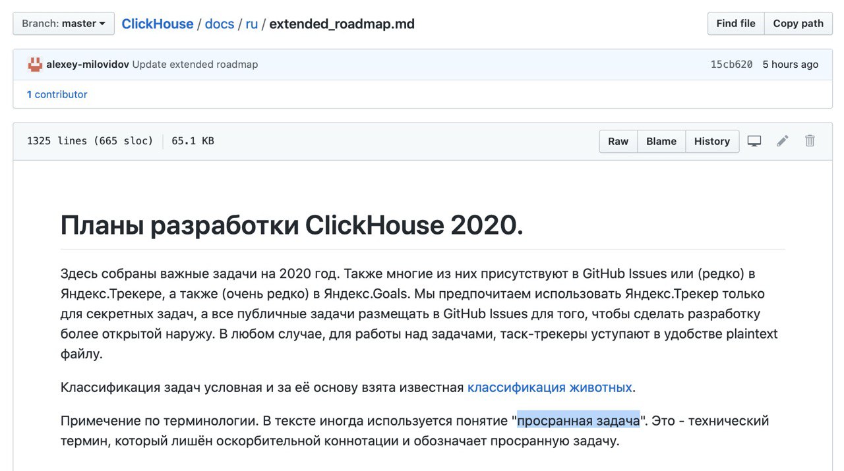The width and height of the screenshot is (844, 471).
Task: Go to ClickHouse repository root link
Action: pos(158,24)
